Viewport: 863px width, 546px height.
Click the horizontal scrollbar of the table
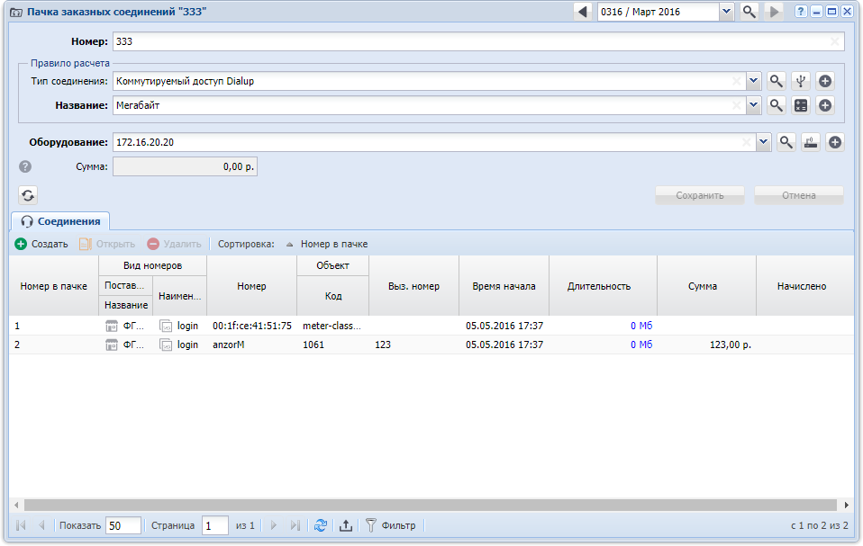coord(431,505)
